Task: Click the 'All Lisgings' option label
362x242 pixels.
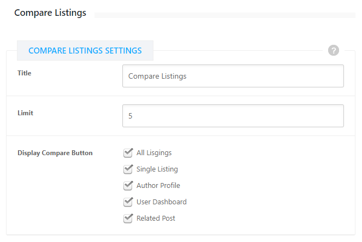Action: click(154, 153)
